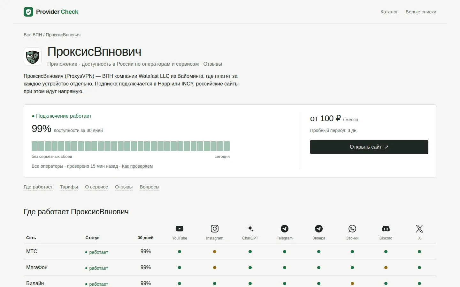Viewport: 460px width, 287px height.
Task: Click the 99% value in МТС row
Action: coord(146,252)
